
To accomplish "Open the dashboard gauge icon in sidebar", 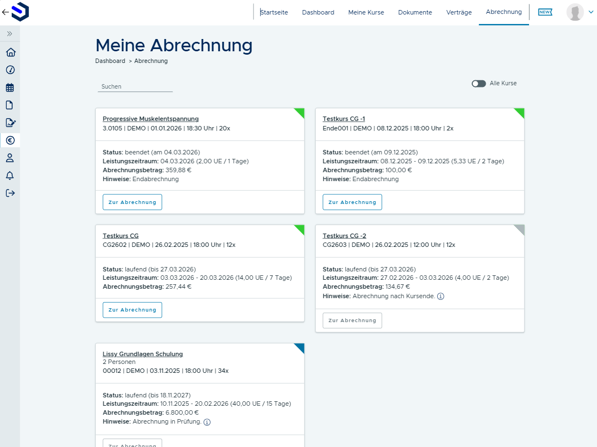I will pos(10,70).
